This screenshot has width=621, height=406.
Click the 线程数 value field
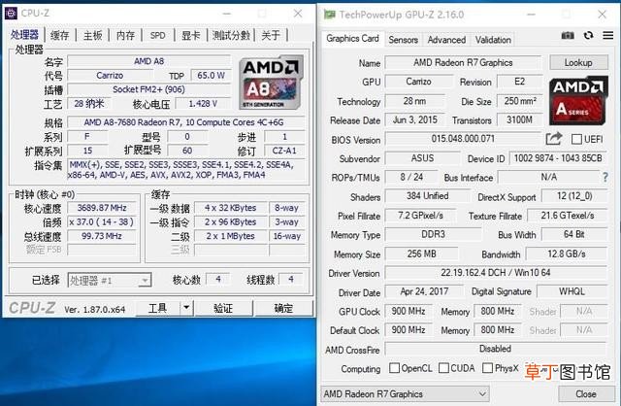pyautogui.click(x=291, y=280)
